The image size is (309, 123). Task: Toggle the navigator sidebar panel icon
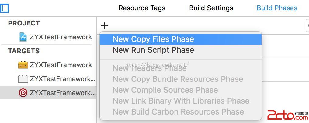coord(4,8)
